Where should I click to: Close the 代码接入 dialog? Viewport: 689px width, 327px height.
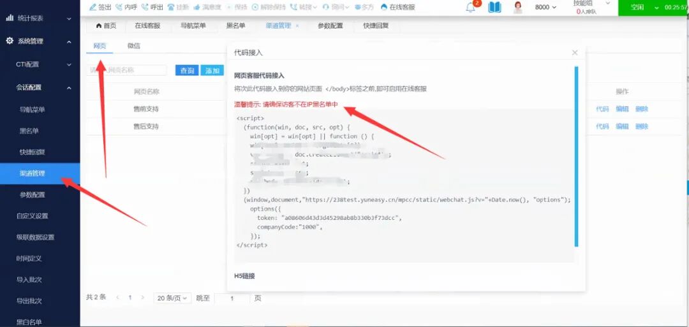[575, 53]
